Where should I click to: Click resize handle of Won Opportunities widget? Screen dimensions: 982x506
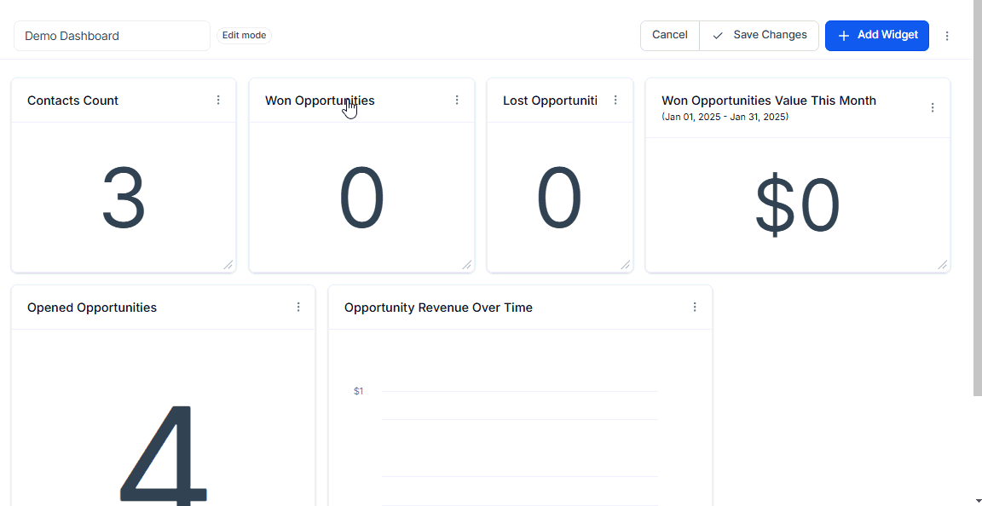(x=466, y=265)
